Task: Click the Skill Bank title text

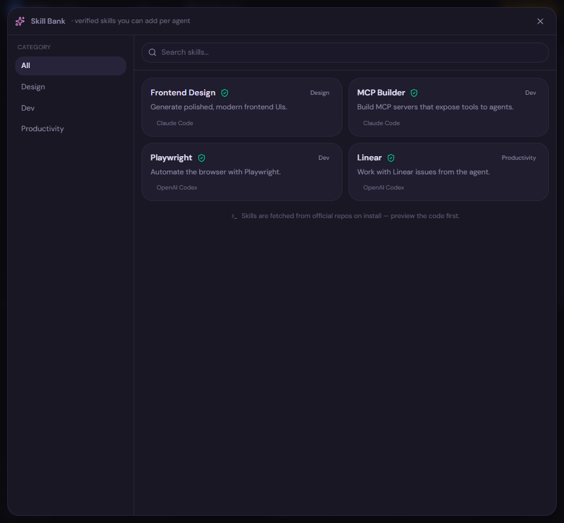Action: [48, 21]
